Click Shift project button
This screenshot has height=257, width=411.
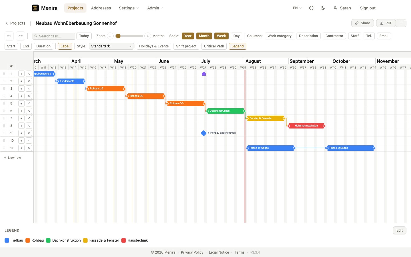186,46
